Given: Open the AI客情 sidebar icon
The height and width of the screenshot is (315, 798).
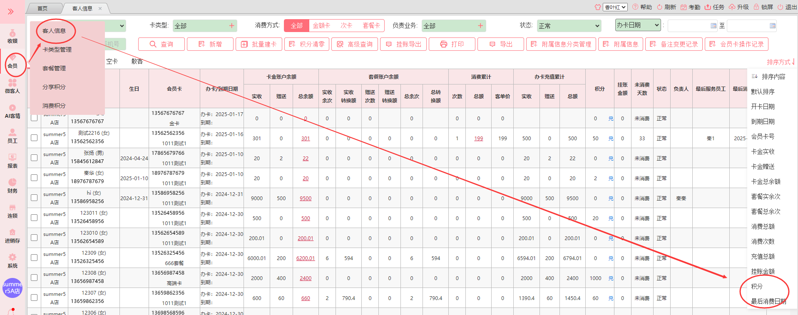Looking at the screenshot, I should click(12, 112).
